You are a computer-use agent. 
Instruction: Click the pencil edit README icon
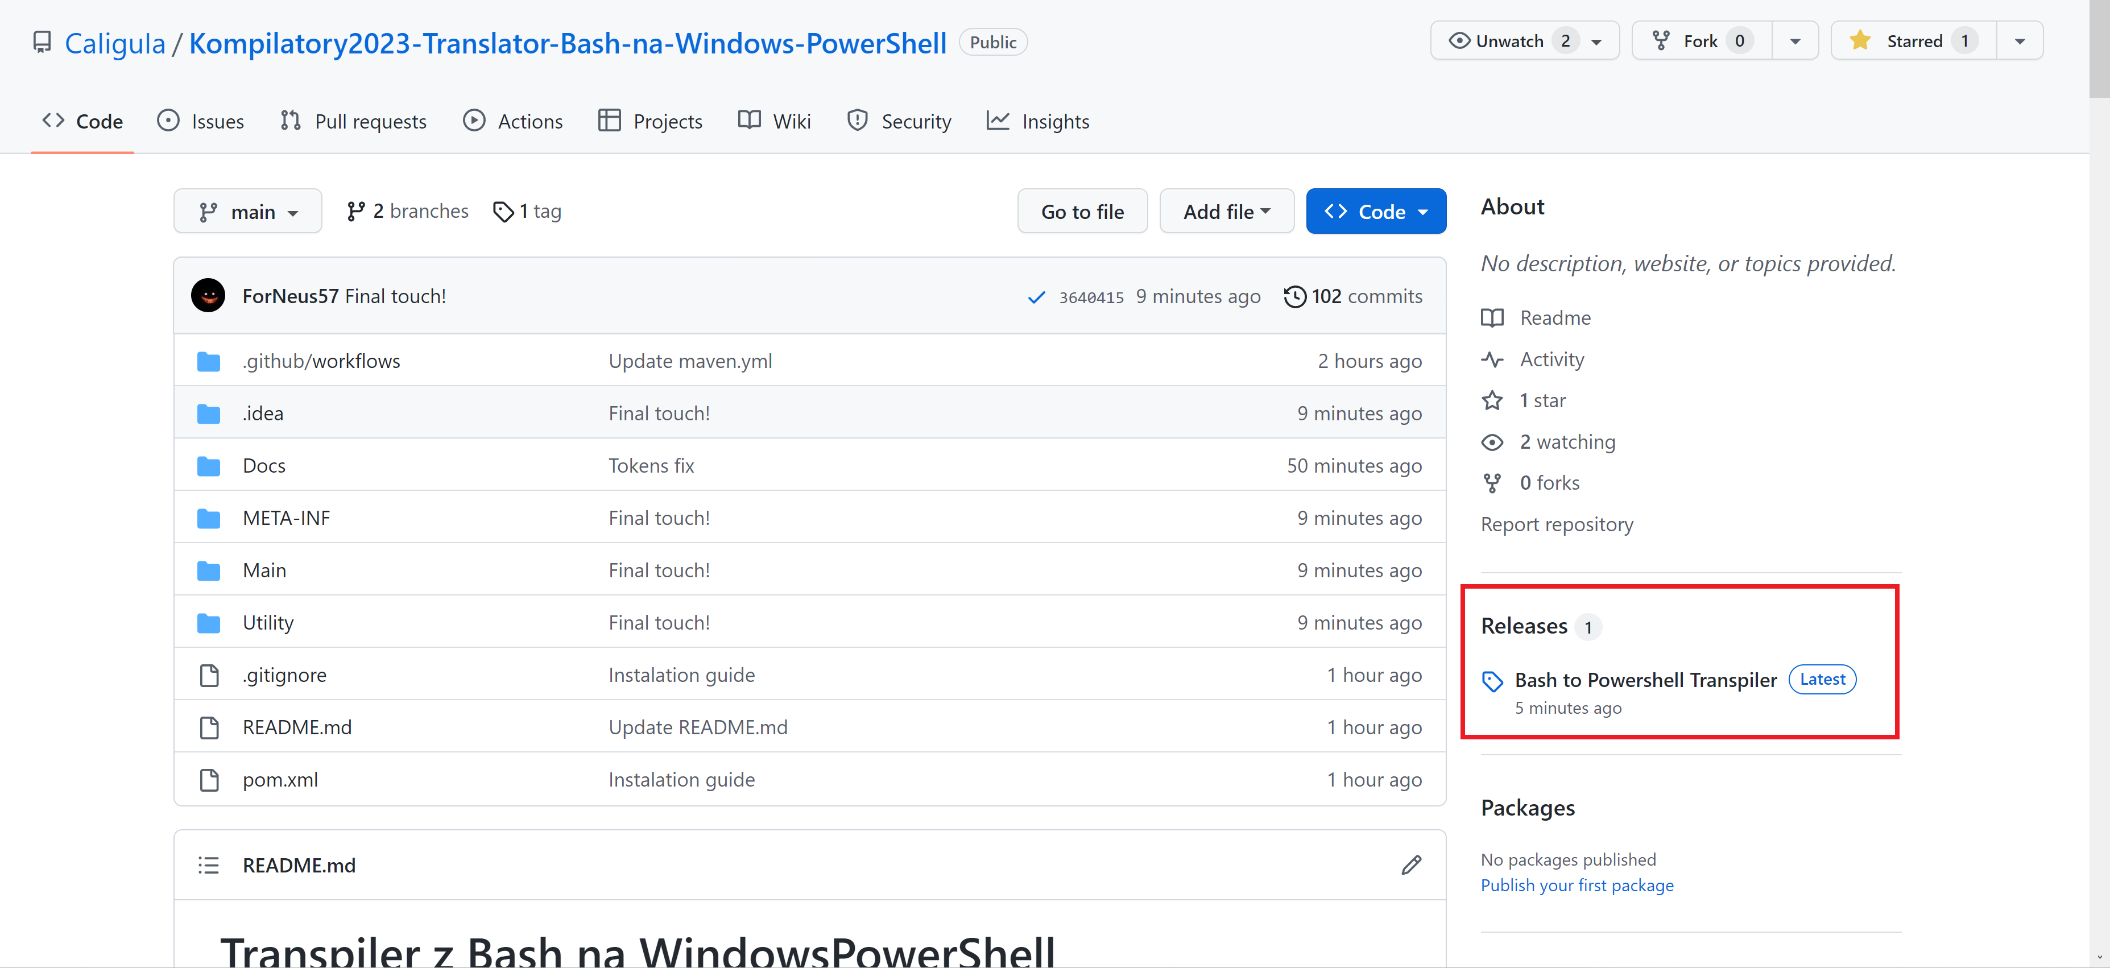1410,865
